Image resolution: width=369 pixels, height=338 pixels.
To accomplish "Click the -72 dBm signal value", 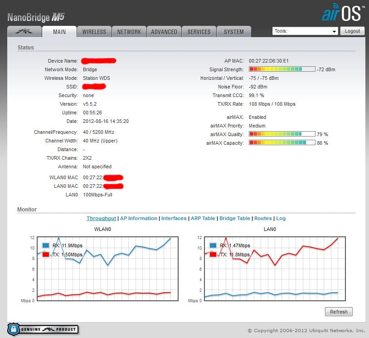I will (326, 69).
